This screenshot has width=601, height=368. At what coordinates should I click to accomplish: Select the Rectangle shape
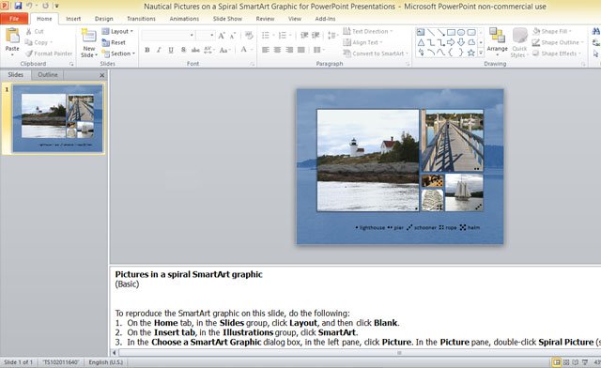[451, 33]
